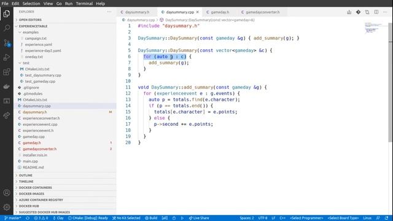
Task: Click the Spaces: 2 indentation setting
Action: click(x=247, y=218)
